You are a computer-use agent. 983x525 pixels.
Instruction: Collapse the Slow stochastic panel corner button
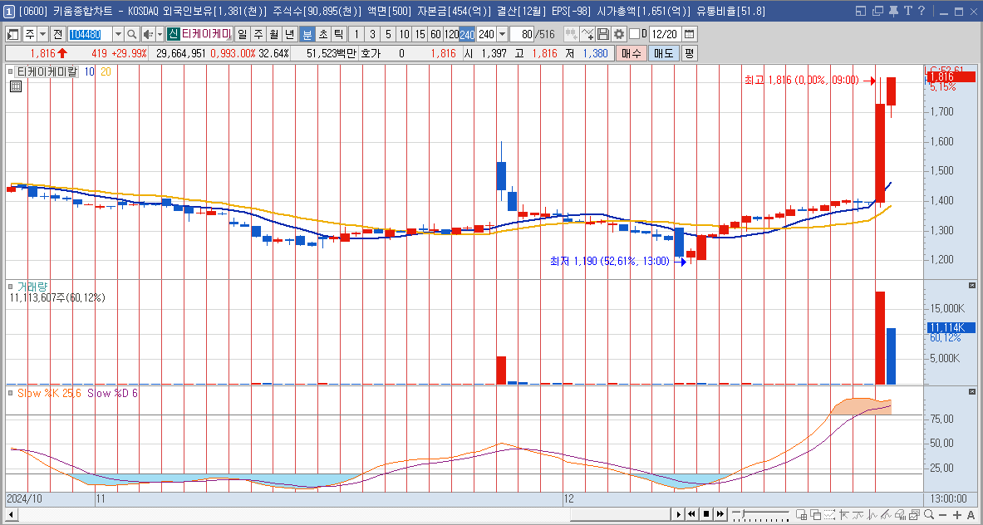pyautogui.click(x=972, y=391)
